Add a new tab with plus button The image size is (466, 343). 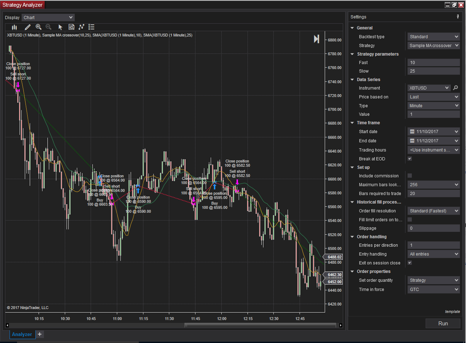pyautogui.click(x=40, y=334)
